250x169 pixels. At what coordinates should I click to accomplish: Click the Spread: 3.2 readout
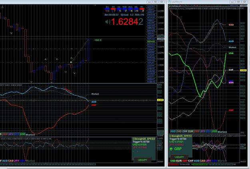(127, 15)
